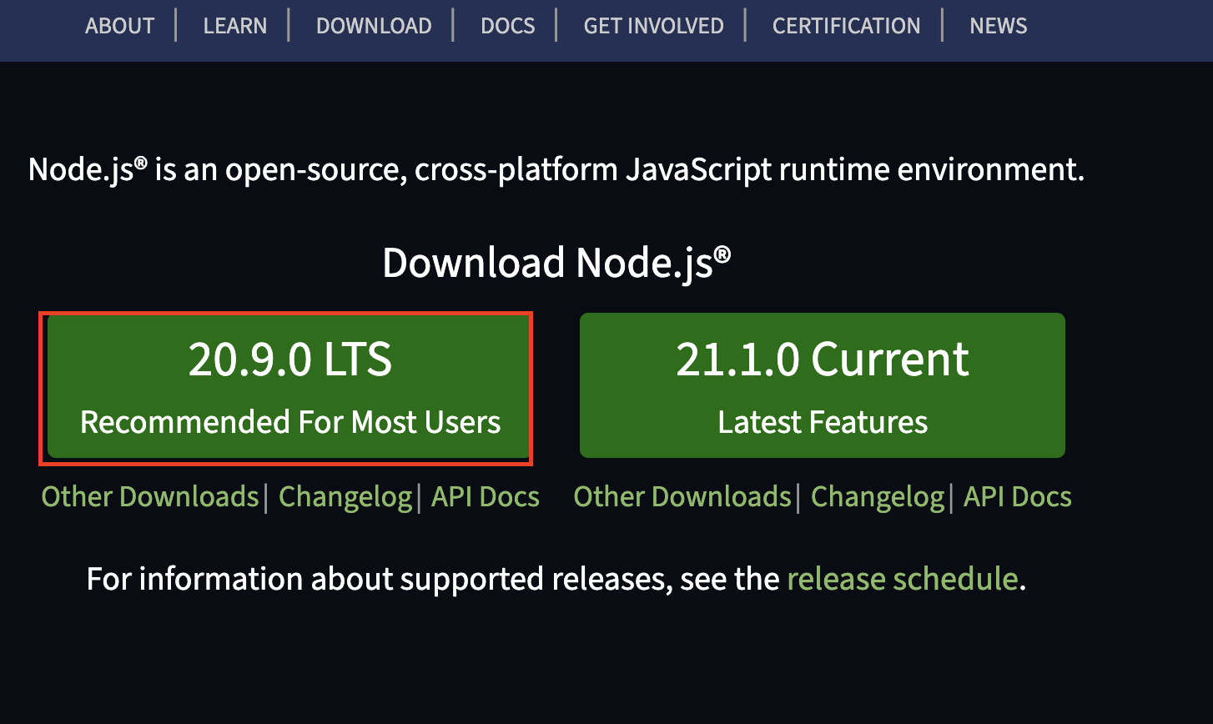Open API Docs under 20.9.0 LTS
1213x724 pixels.
(486, 497)
